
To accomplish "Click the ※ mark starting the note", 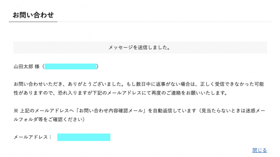I will point(16,111).
